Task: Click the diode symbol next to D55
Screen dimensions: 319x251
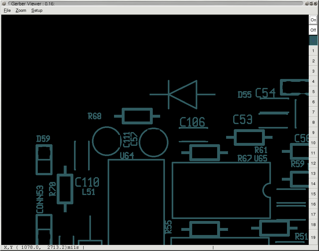Action: pos(183,94)
